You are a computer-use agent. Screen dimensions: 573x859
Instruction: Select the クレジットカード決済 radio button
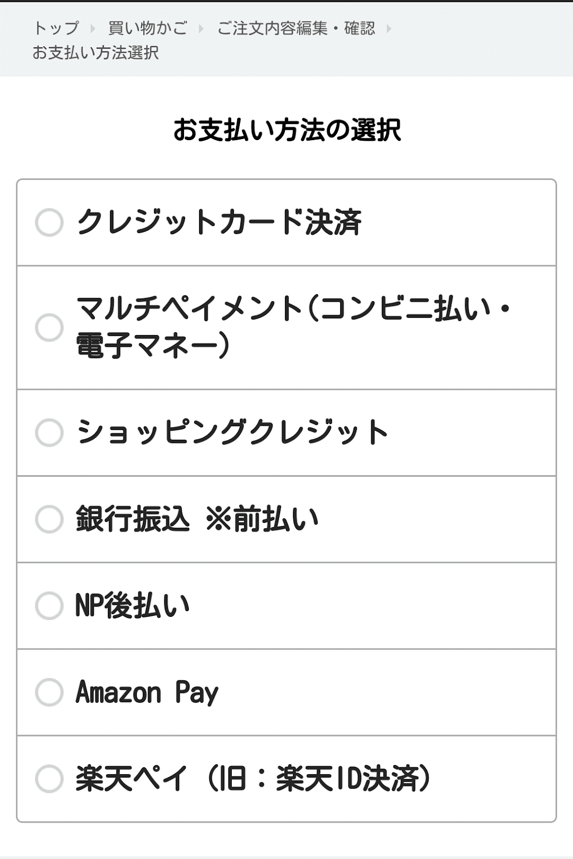[x=49, y=223]
